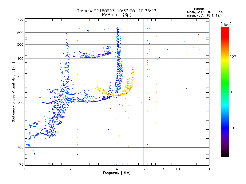Click x-axis tick label '1'

(x=25, y=169)
